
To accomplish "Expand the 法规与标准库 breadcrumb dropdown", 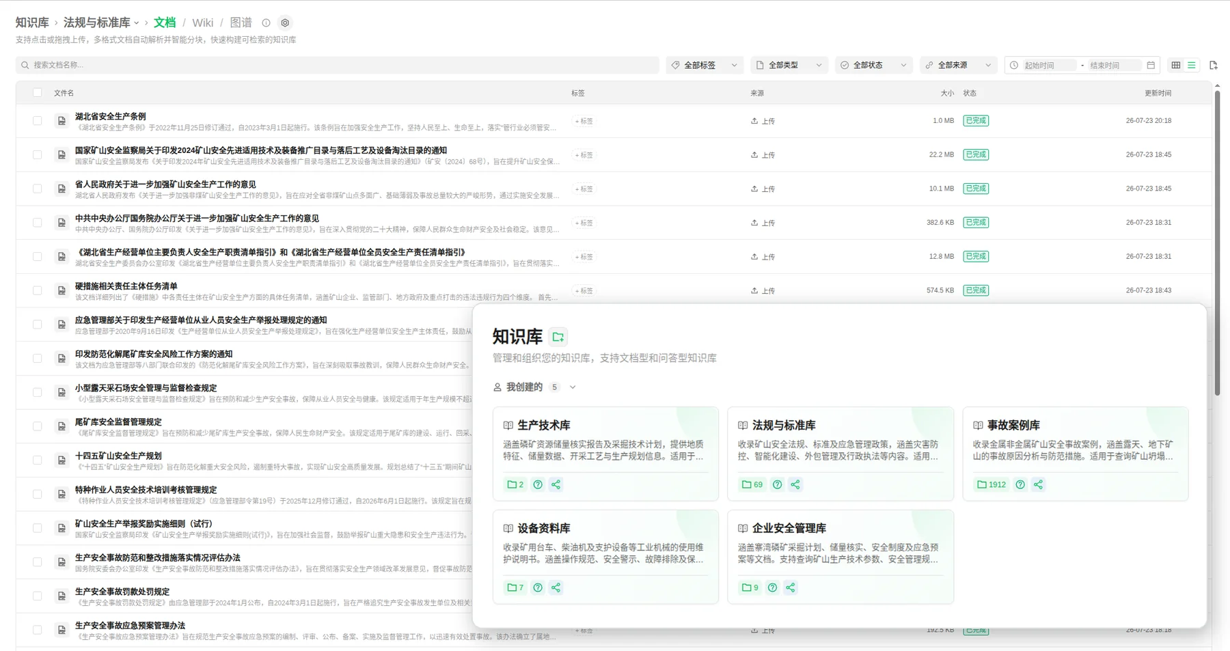I will coord(136,23).
